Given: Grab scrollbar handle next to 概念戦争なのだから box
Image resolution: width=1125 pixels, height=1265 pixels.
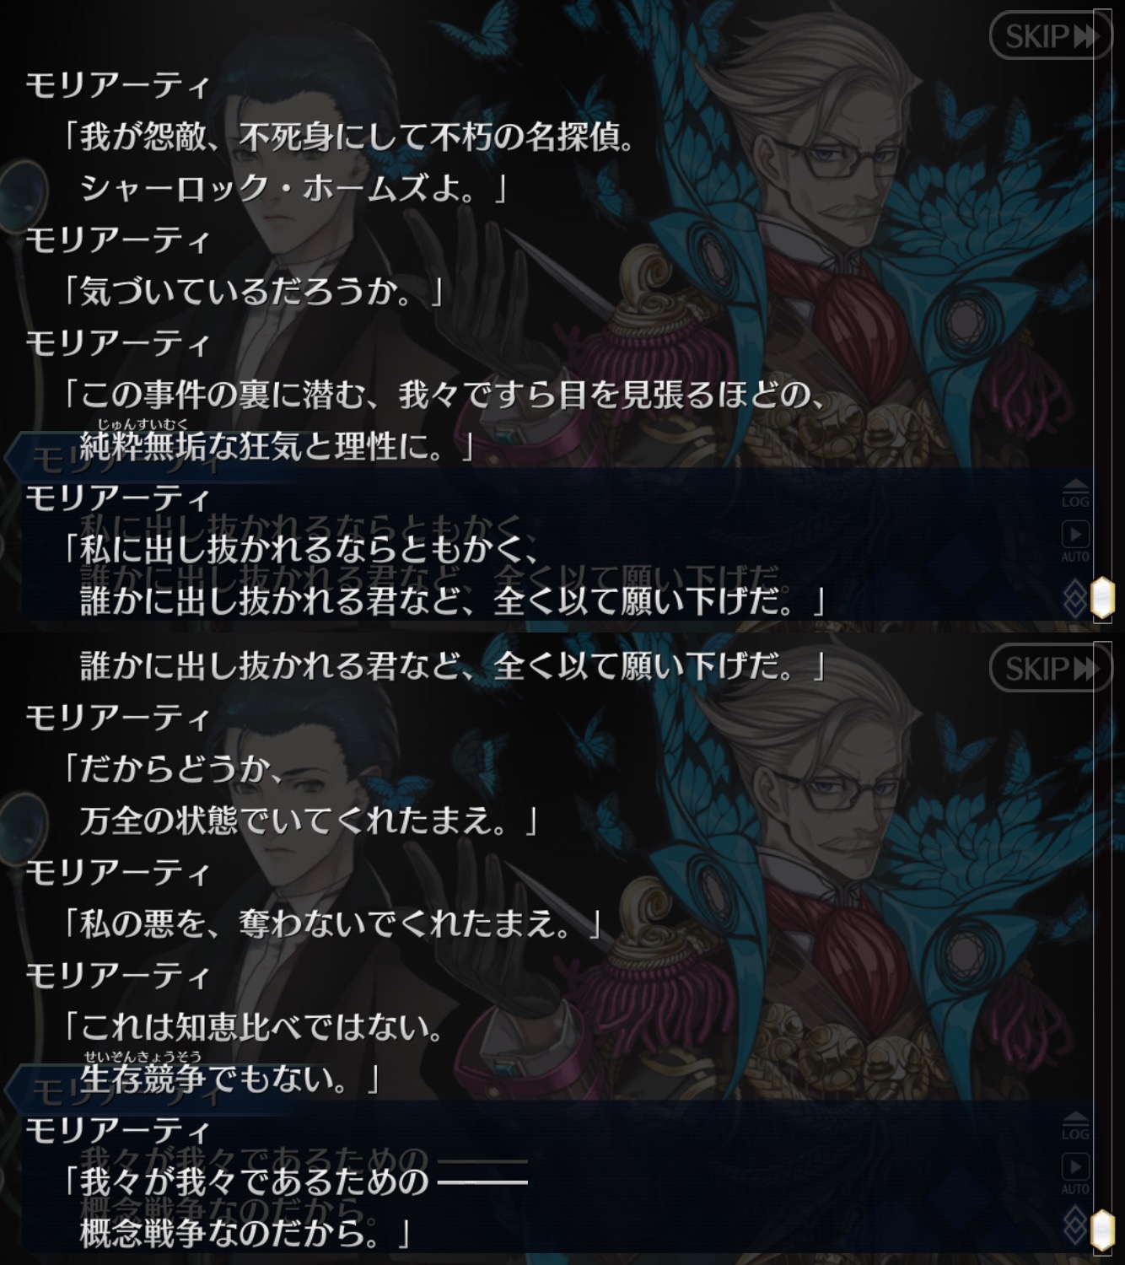Looking at the screenshot, I should 1103,1230.
